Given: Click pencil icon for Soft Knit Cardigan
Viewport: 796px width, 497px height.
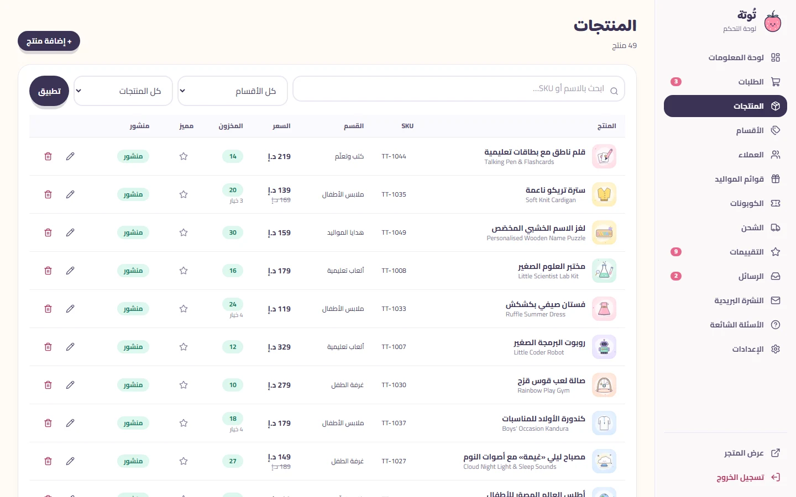Looking at the screenshot, I should pyautogui.click(x=70, y=194).
